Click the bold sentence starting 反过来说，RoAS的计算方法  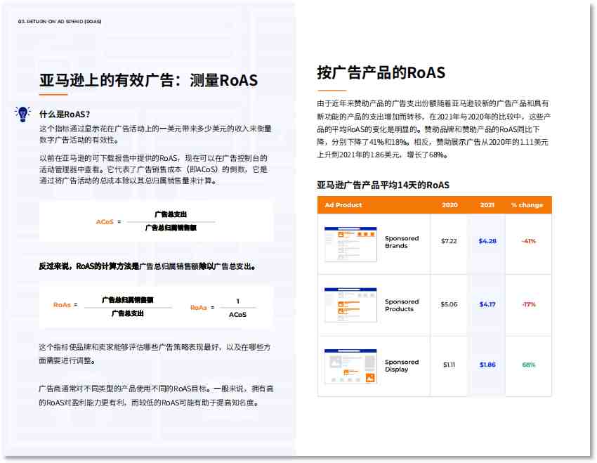147,266
